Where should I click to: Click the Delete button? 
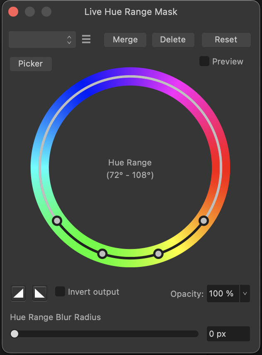(173, 40)
